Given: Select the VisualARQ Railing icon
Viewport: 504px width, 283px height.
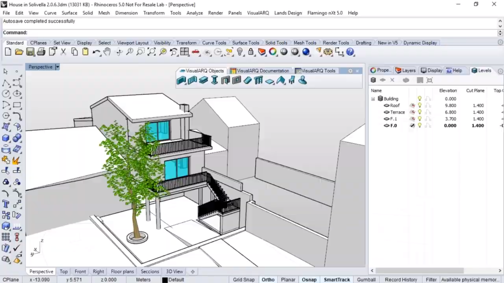Looking at the screenshot, I should pos(259,80).
